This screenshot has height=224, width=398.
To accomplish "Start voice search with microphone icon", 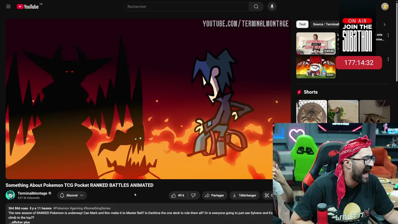I will click(272, 7).
